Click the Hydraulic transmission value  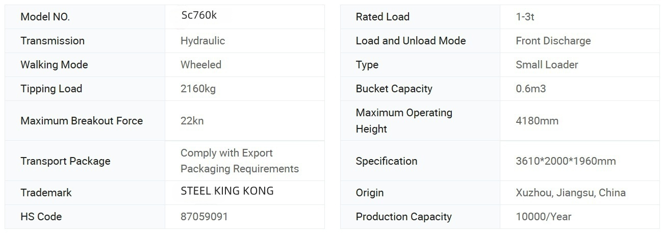(x=202, y=41)
